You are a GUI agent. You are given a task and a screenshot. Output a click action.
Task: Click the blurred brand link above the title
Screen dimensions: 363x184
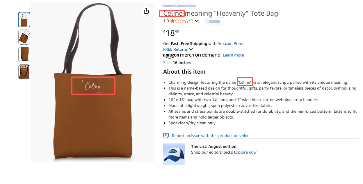pyautogui.click(x=179, y=6)
